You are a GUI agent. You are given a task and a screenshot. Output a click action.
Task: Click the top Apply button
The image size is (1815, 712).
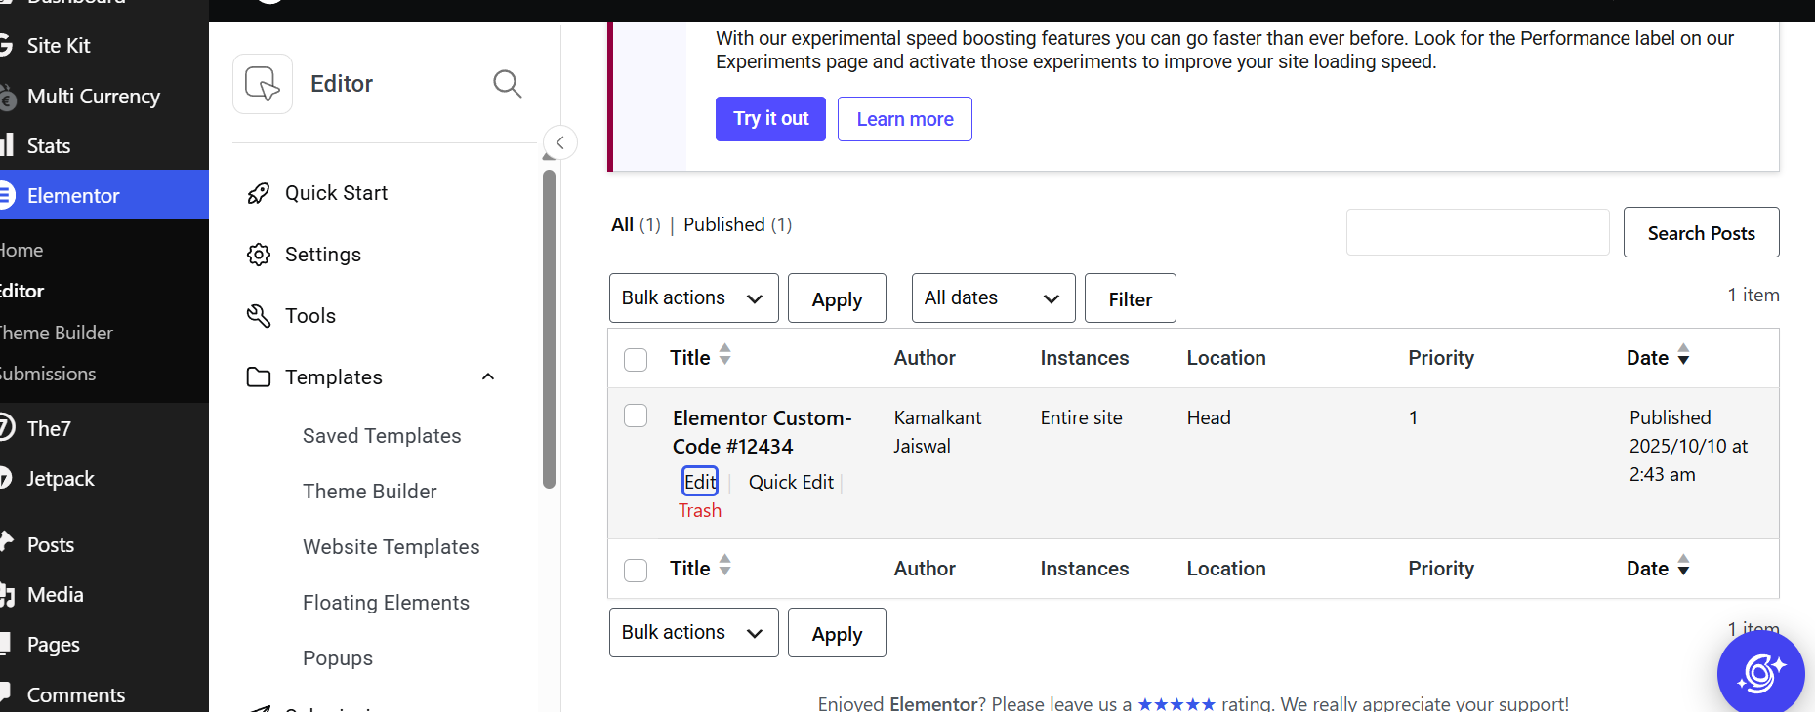pyautogui.click(x=837, y=298)
